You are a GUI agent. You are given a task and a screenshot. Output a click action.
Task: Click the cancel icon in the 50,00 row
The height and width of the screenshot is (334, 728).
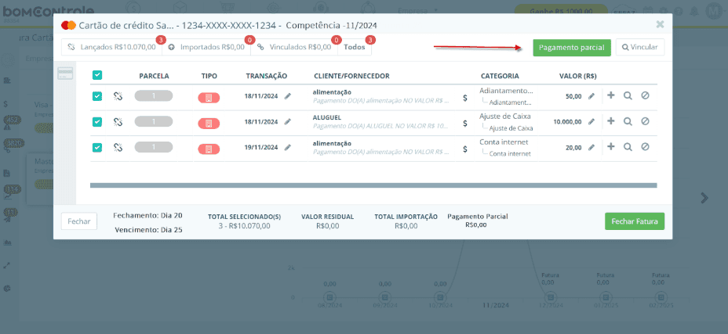645,96
